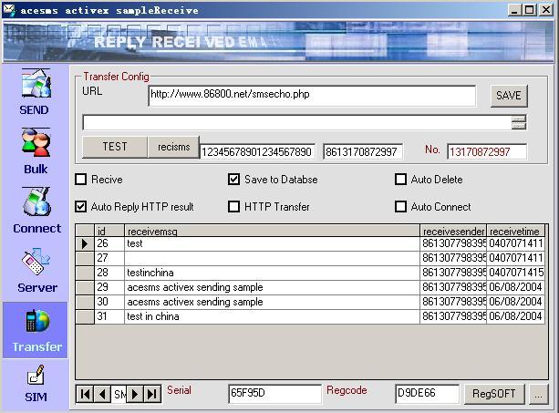Click the RegSOFT button
Image resolution: width=559 pixels, height=413 pixels.
(x=494, y=394)
